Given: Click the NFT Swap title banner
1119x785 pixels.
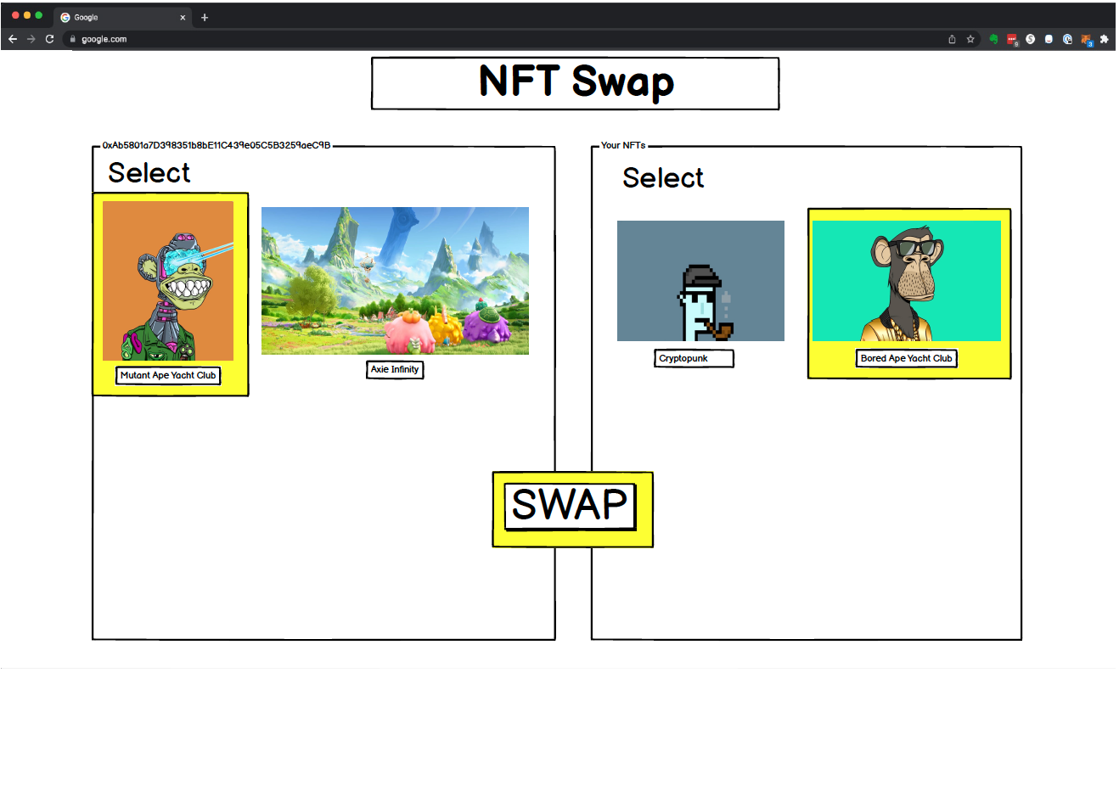Looking at the screenshot, I should pos(576,83).
